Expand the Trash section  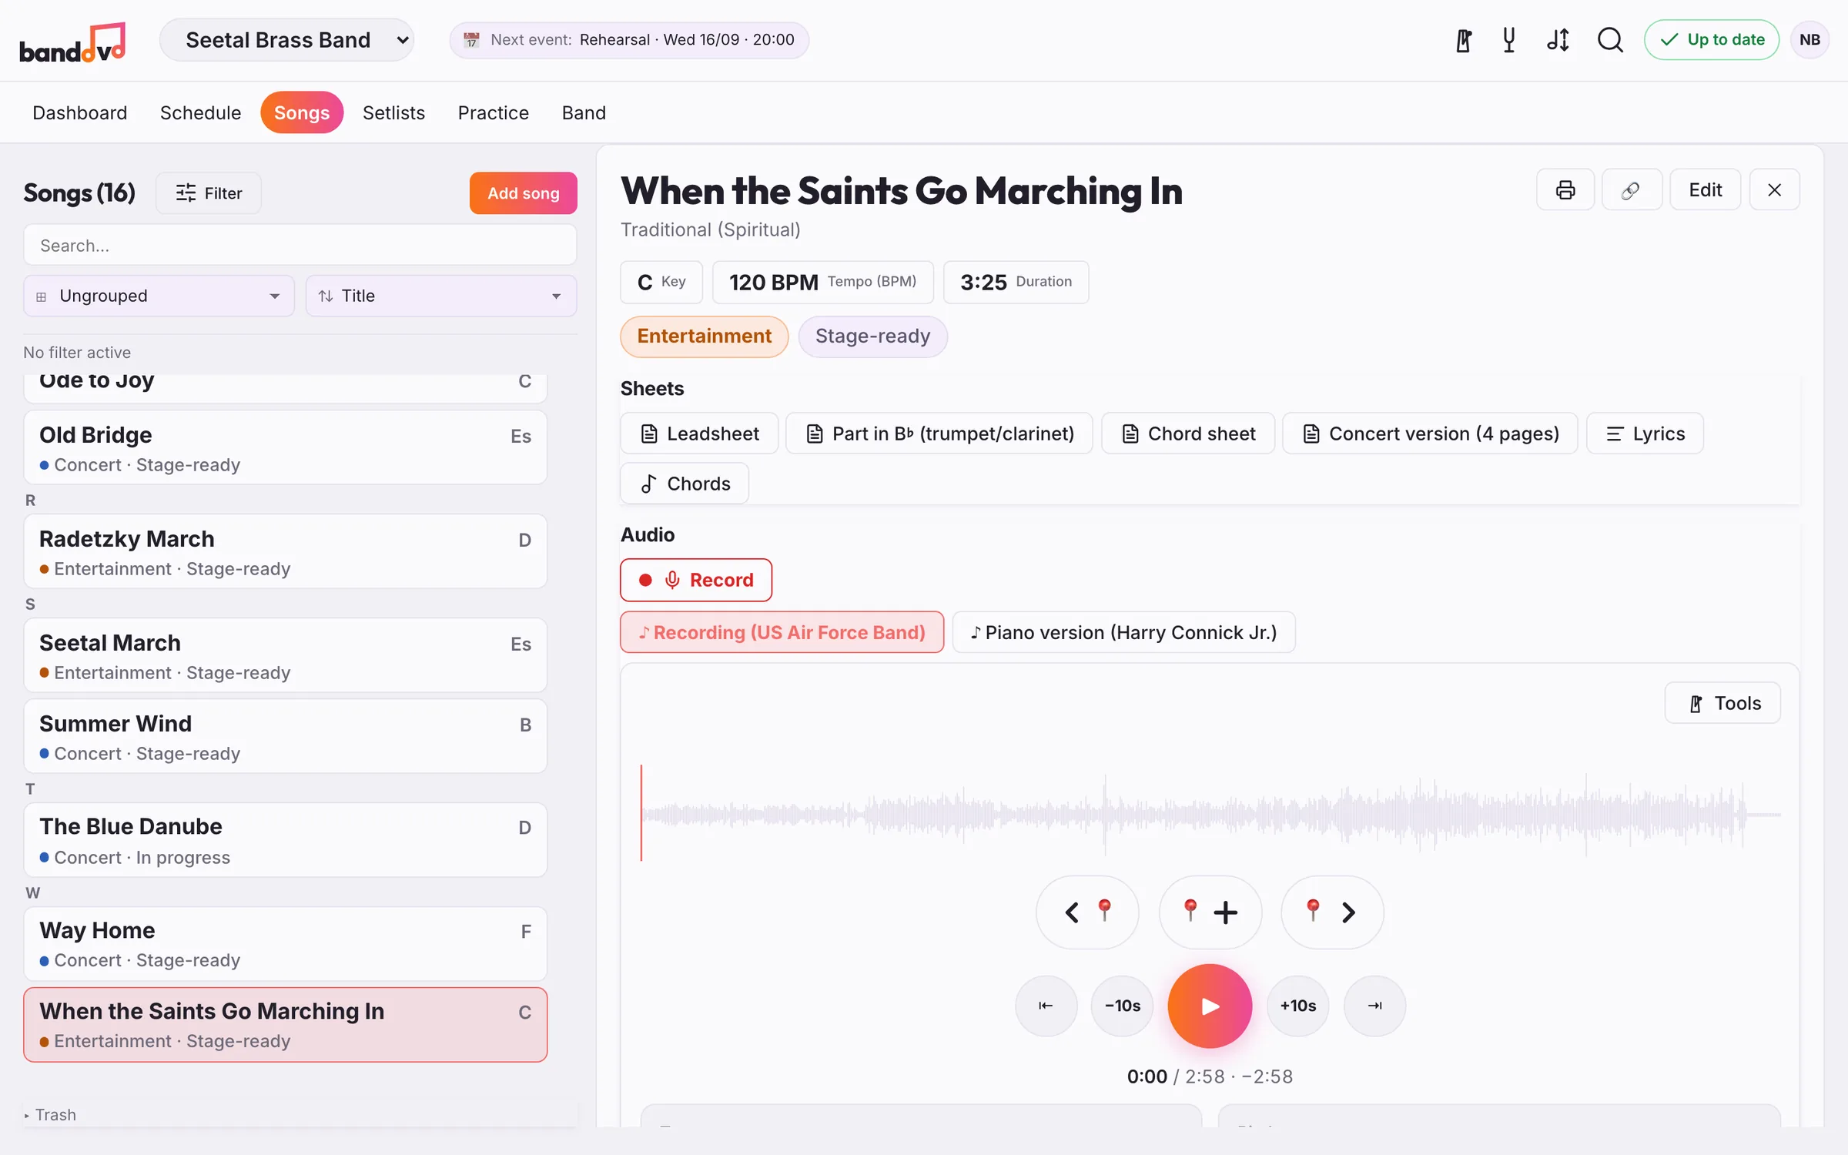[x=50, y=1114]
